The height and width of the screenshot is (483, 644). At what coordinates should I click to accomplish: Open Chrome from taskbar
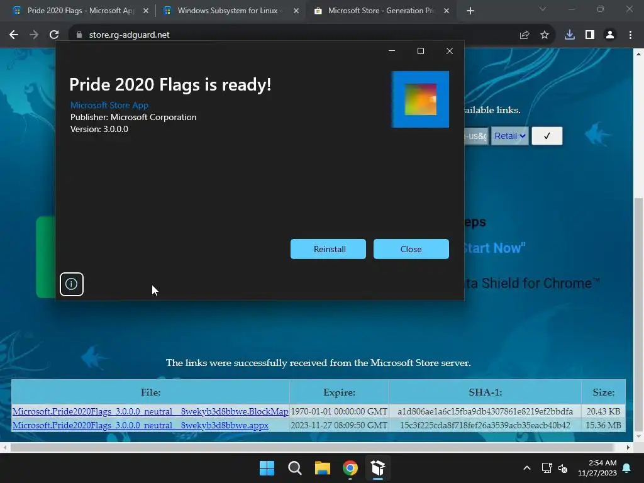click(350, 468)
